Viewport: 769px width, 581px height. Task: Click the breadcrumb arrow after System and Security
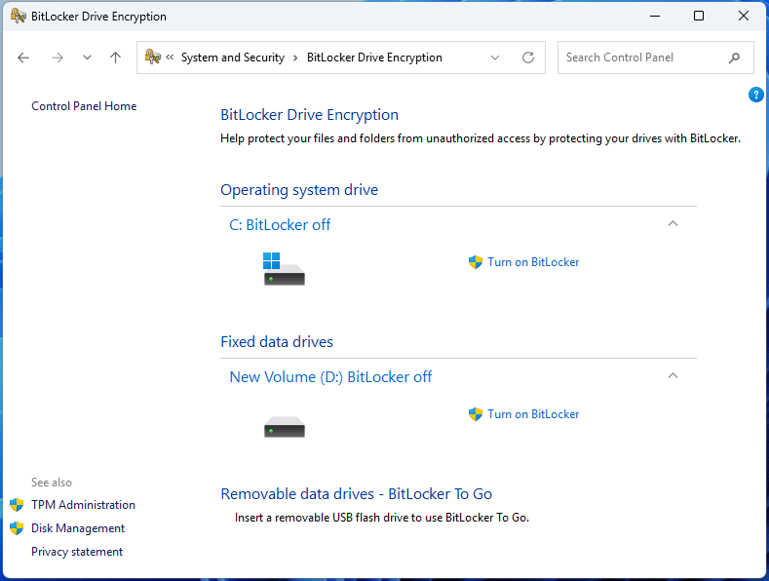coord(295,58)
